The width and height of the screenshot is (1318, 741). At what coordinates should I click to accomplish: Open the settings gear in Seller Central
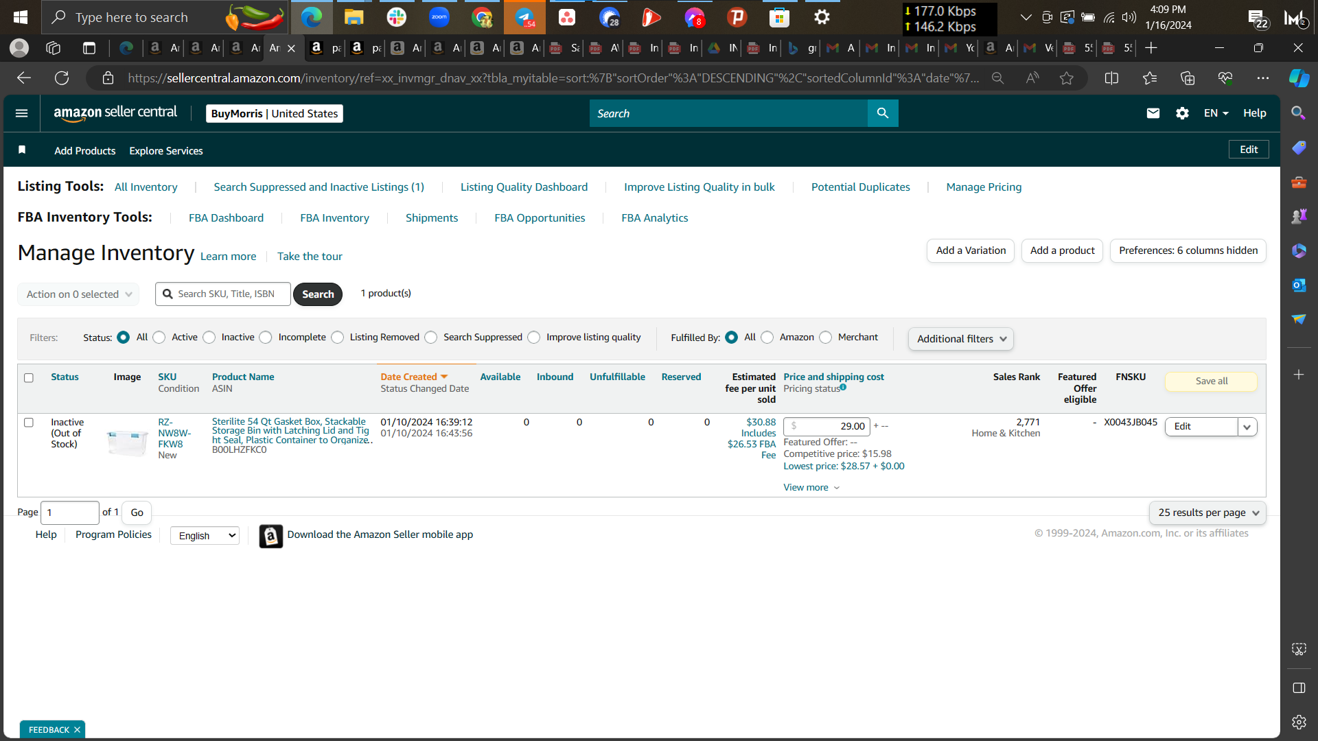point(1182,113)
